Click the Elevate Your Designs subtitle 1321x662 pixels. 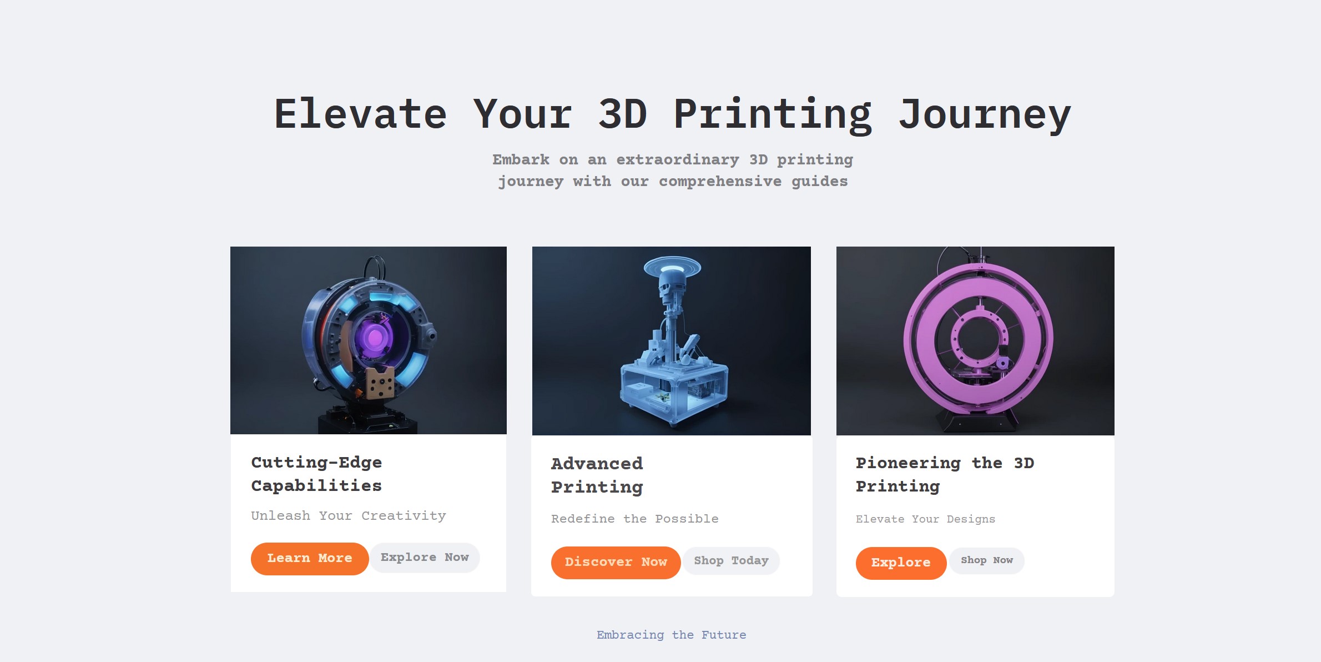[x=925, y=519]
